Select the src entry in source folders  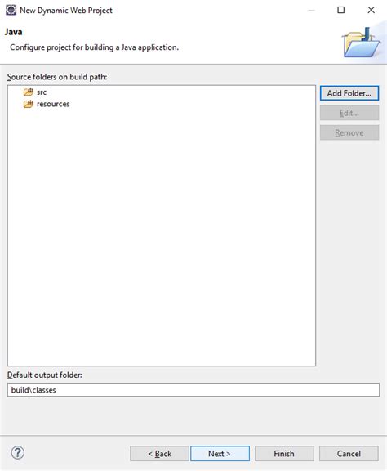[42, 92]
